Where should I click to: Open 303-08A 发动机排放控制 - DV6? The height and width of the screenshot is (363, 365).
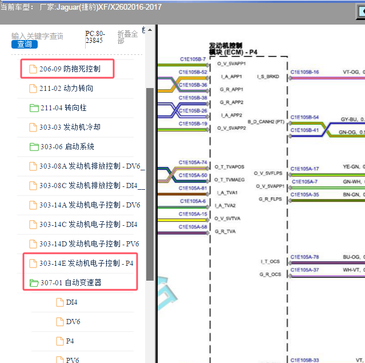(x=92, y=166)
